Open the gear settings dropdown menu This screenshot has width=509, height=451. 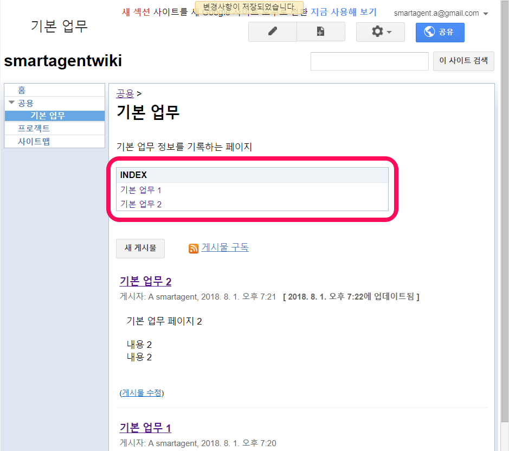[381, 32]
